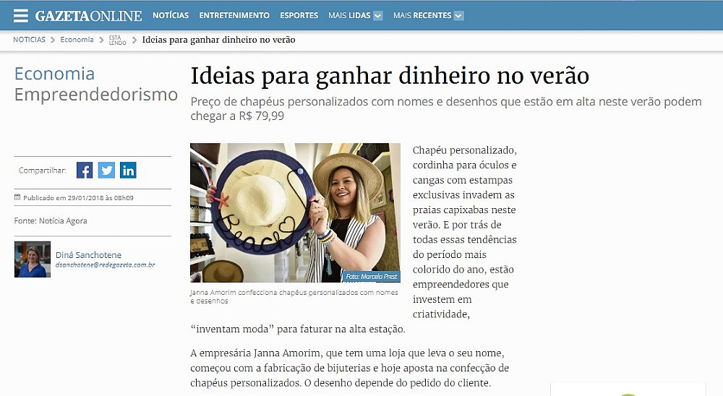
Task: Click the calendar icon beside publication date
Action: click(17, 197)
